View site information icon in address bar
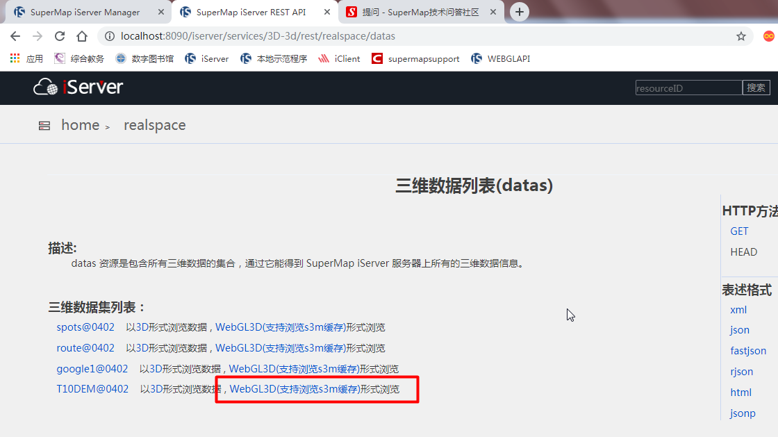 (110, 36)
